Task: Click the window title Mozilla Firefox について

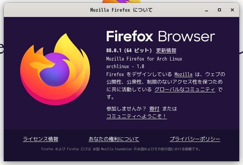Action: (x=121, y=10)
